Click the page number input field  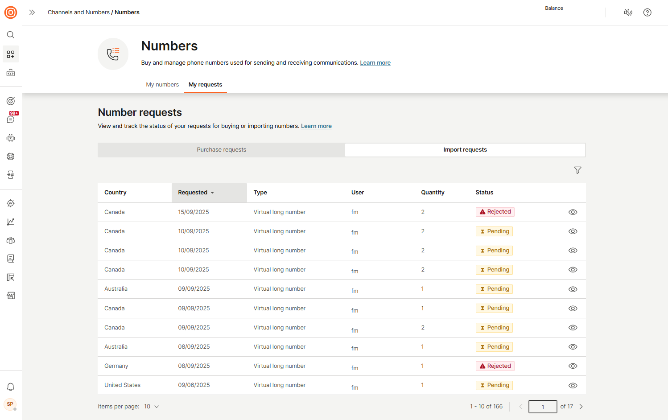click(543, 407)
